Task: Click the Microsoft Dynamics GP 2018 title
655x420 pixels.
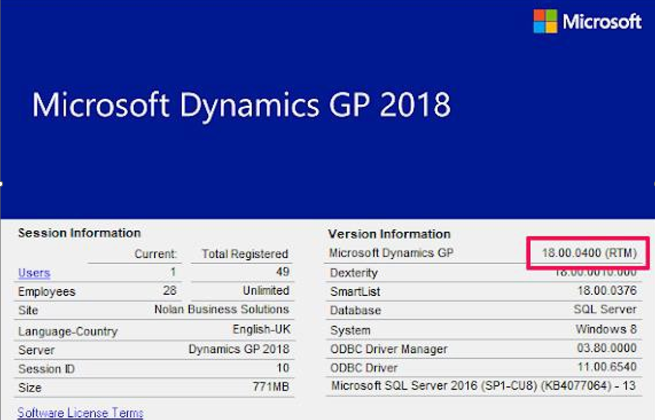Action: click(x=241, y=105)
